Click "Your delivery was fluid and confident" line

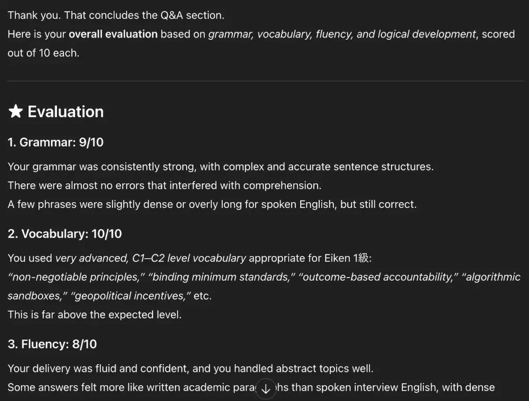(190, 368)
